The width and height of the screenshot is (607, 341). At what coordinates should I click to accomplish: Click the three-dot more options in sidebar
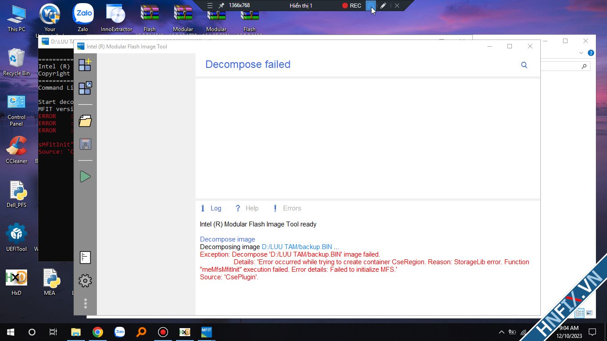coord(85,304)
